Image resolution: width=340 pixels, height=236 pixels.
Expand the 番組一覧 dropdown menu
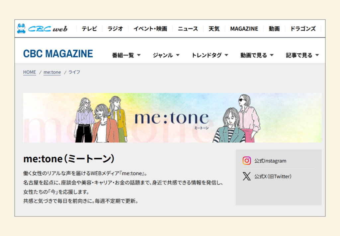click(x=126, y=55)
